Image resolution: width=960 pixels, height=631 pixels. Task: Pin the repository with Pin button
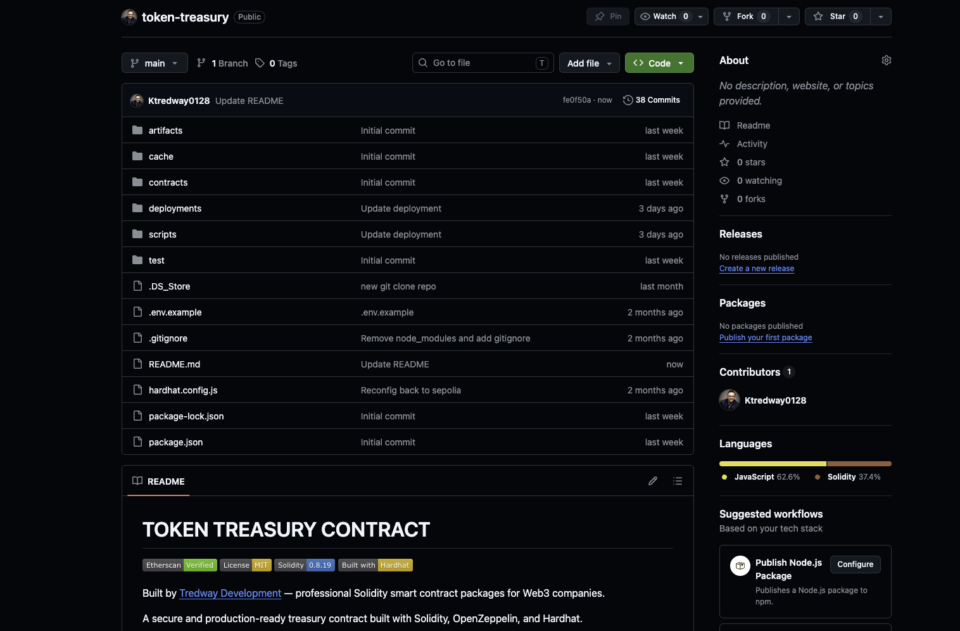[608, 16]
